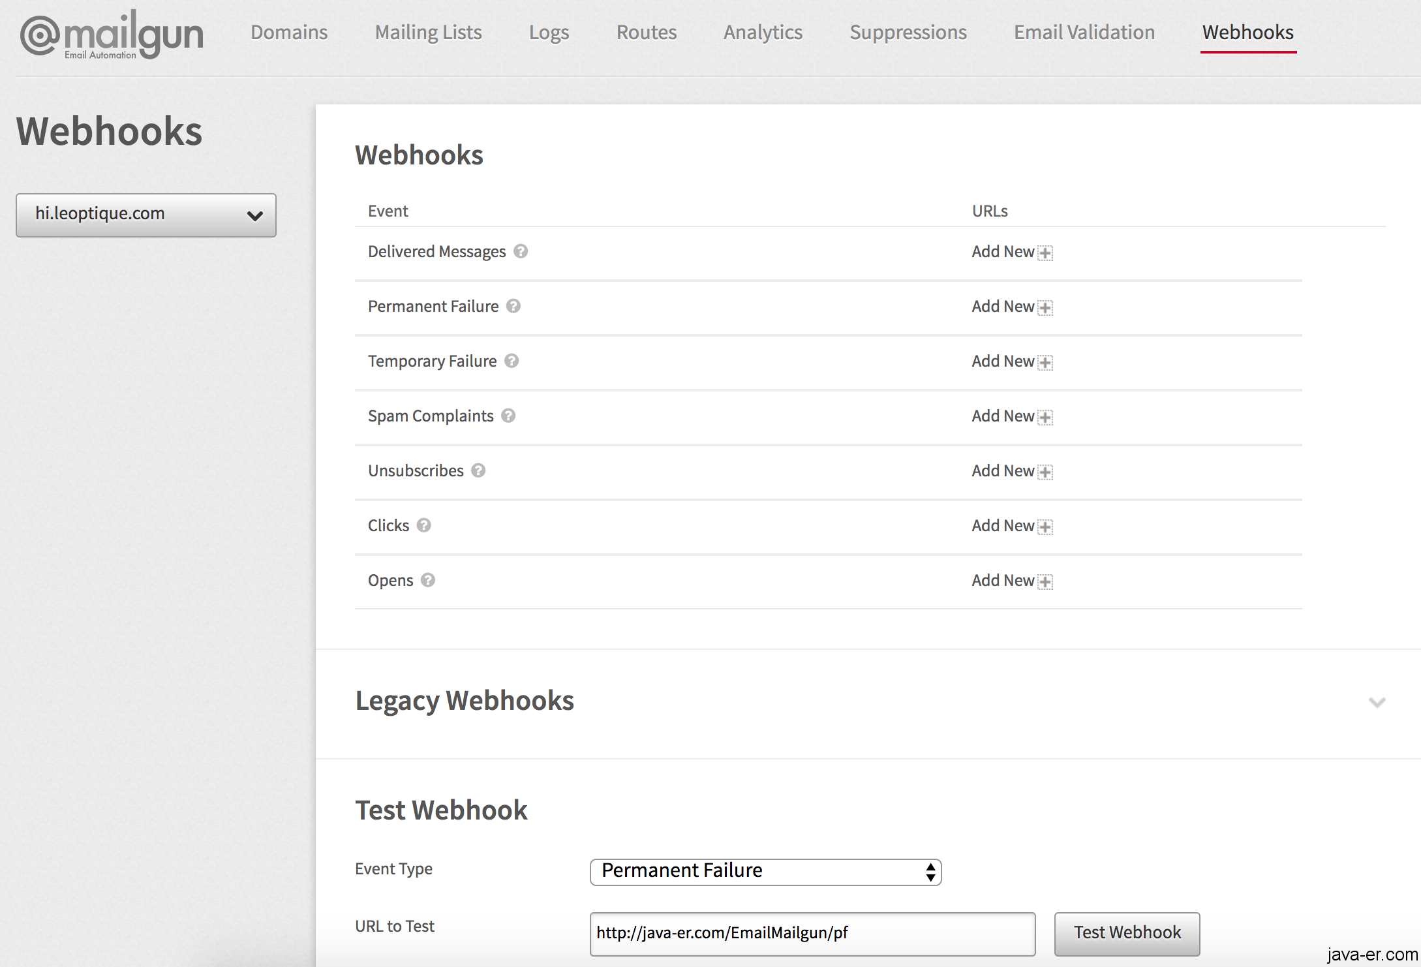Open help icon for Unsubscribes
Screen dimensions: 1421x967
(x=478, y=470)
